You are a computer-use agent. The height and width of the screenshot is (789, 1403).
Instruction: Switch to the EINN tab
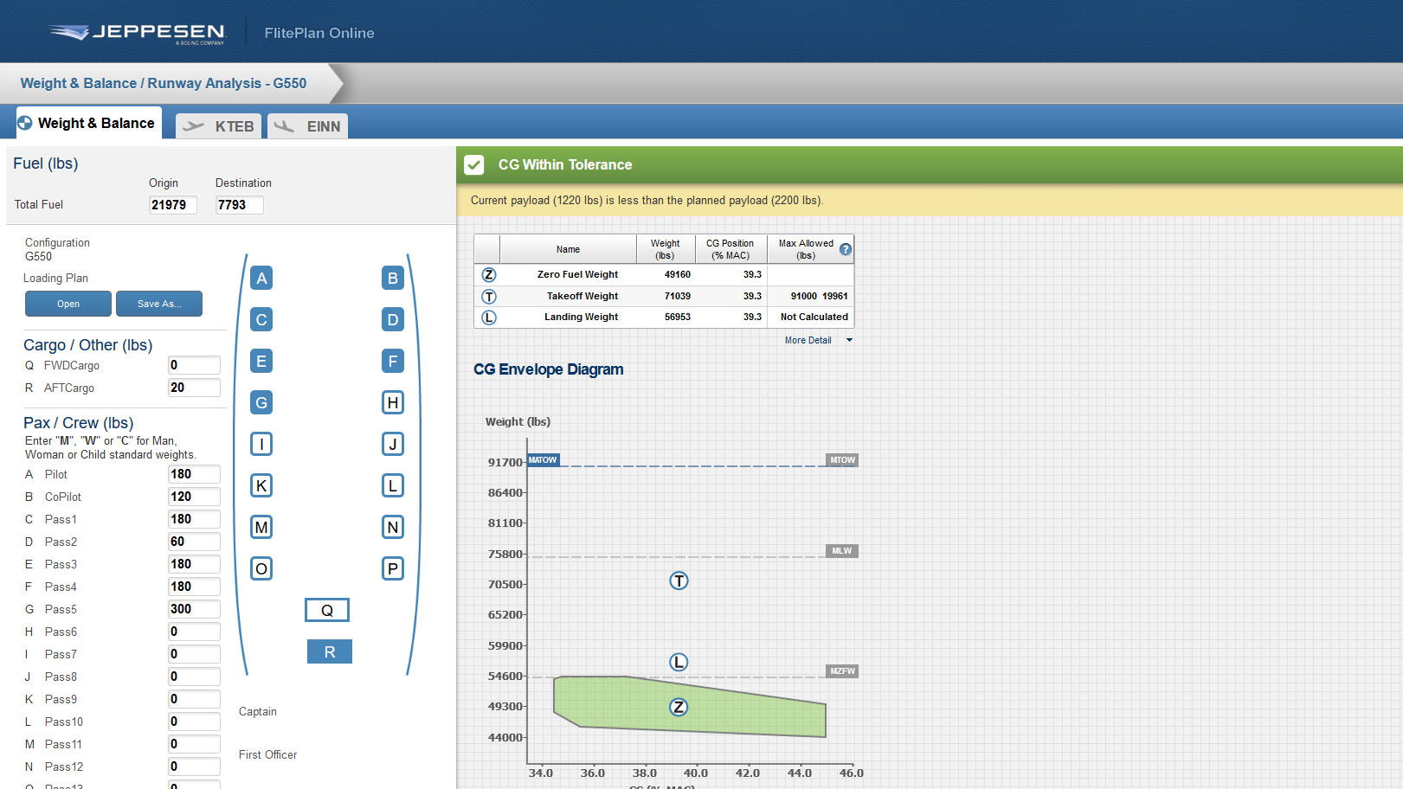307,125
